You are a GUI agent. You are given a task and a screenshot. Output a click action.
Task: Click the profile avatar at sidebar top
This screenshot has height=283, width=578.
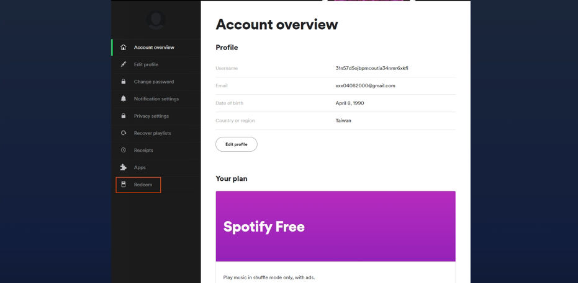156,19
